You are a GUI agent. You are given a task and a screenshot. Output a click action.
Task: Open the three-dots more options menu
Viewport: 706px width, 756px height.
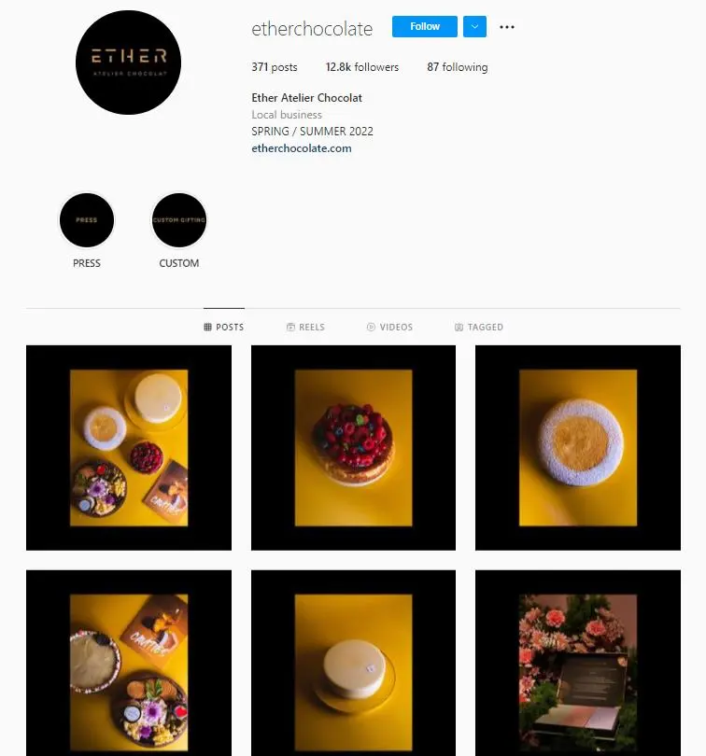[507, 27]
